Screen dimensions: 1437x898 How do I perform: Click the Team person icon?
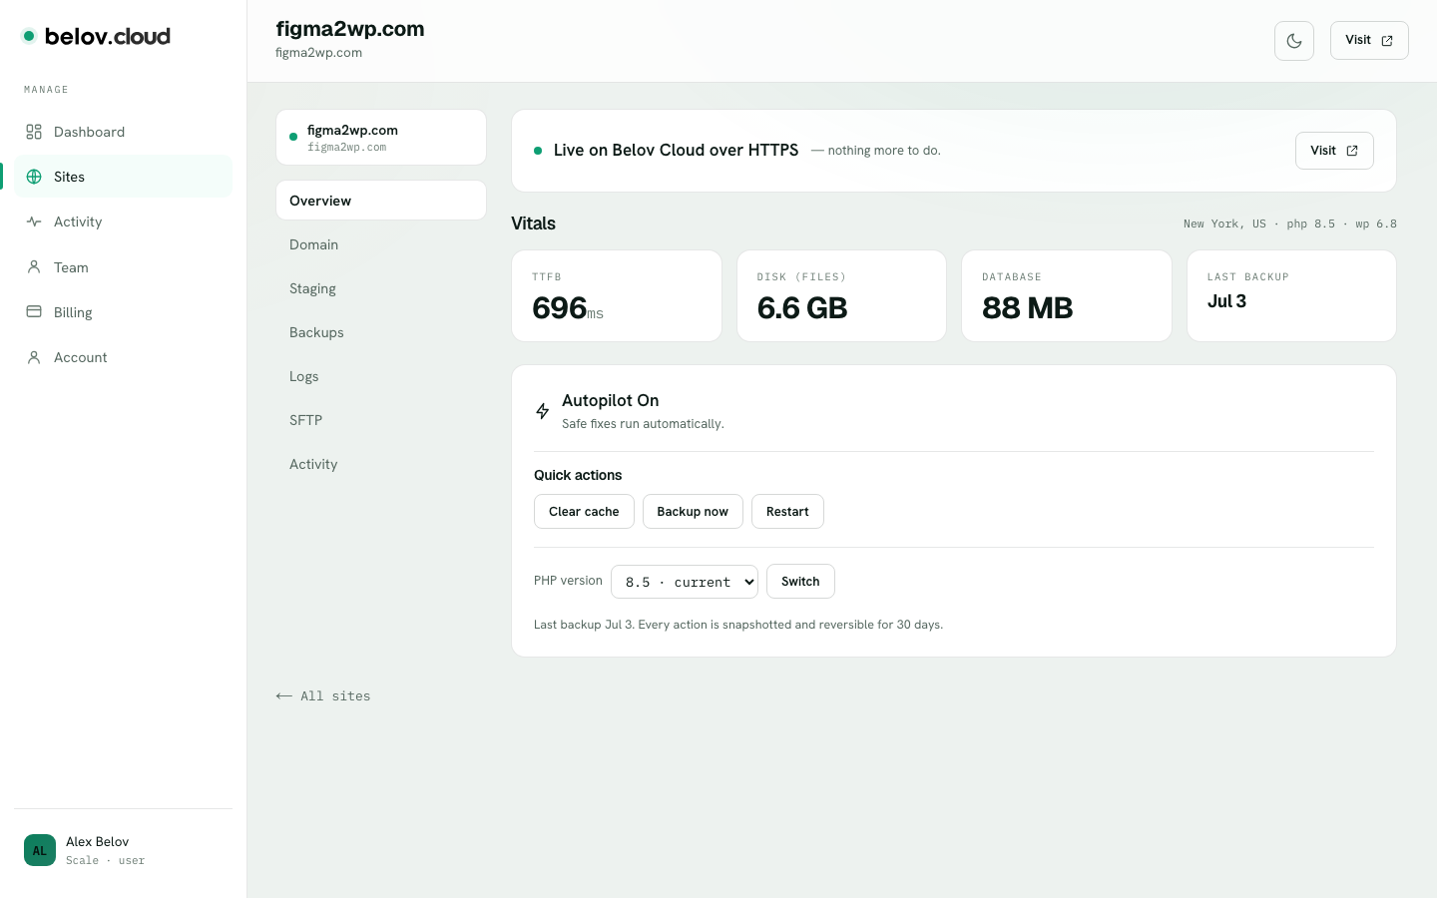coord(34,267)
